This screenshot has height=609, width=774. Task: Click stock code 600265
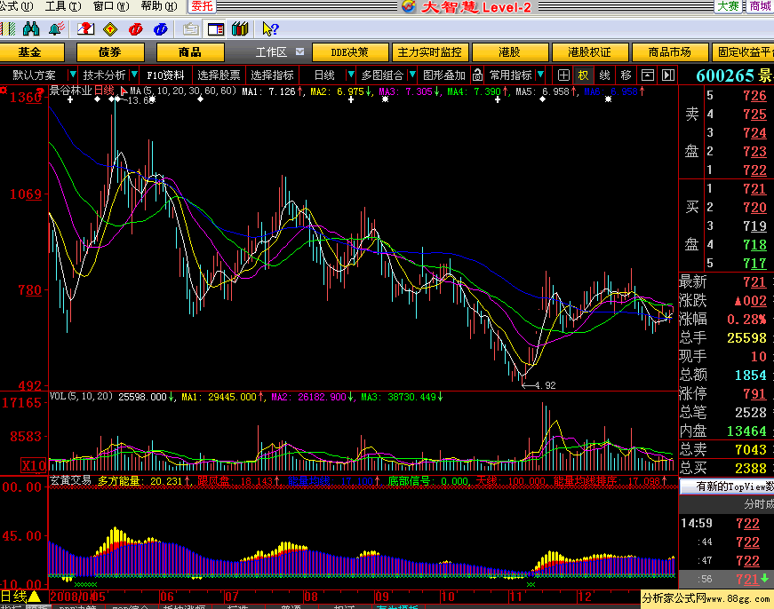[x=725, y=75]
